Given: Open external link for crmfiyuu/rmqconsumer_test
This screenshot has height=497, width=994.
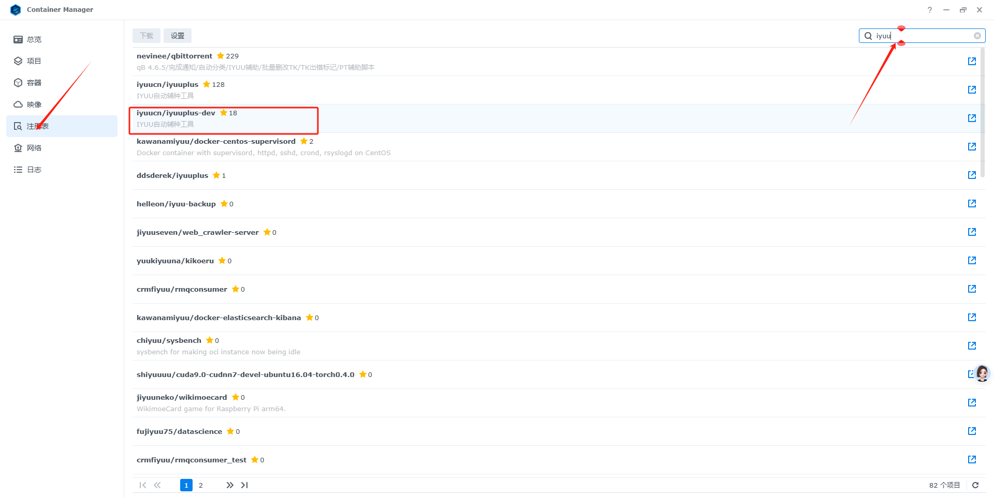Looking at the screenshot, I should tap(972, 460).
